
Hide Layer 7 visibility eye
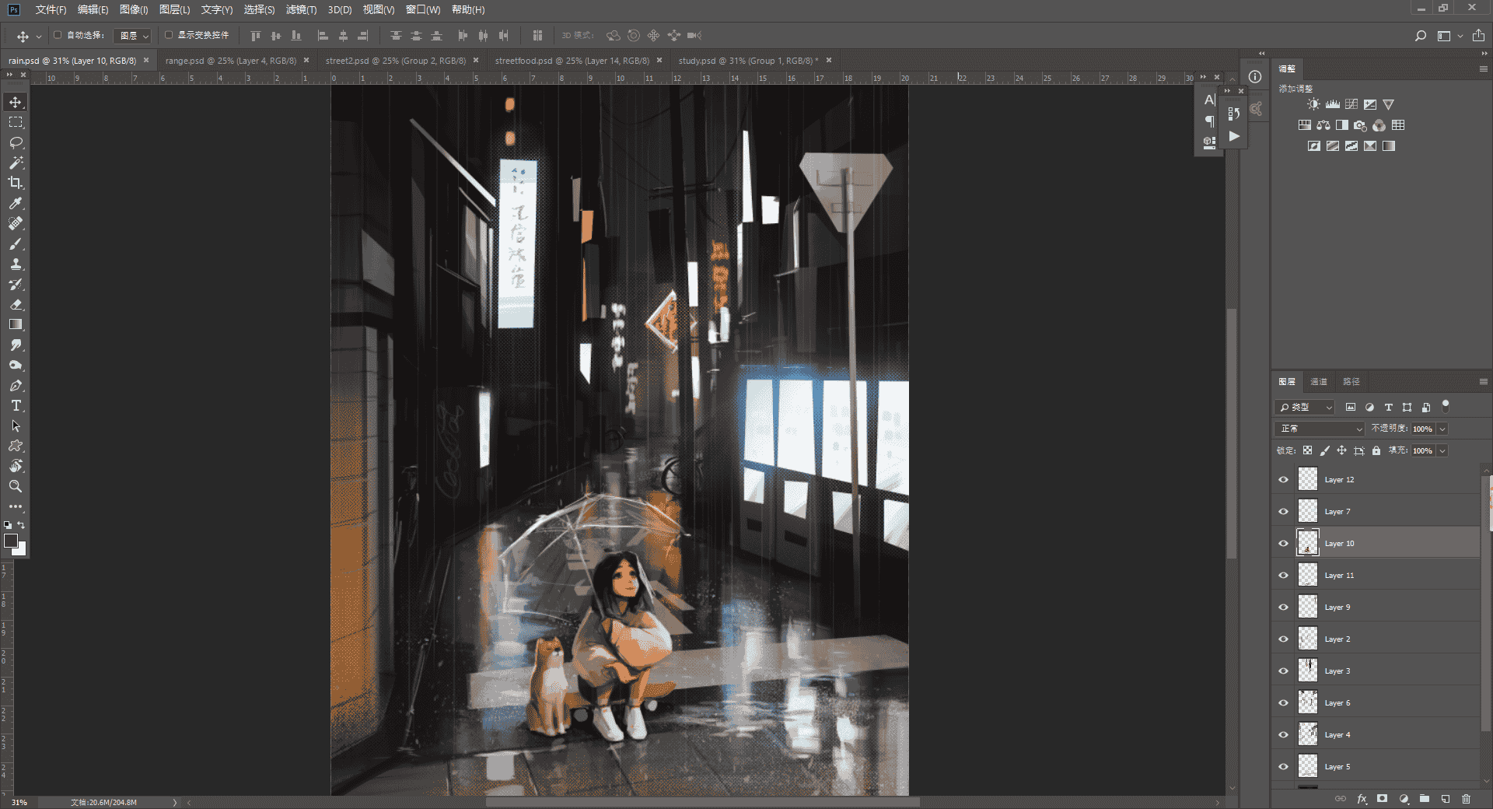pos(1284,511)
